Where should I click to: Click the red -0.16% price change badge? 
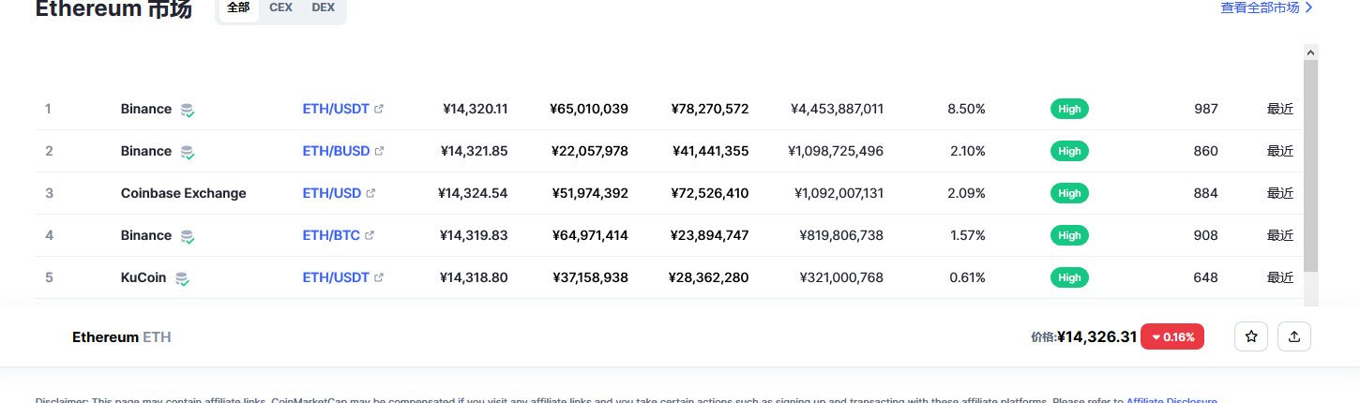point(1172,336)
